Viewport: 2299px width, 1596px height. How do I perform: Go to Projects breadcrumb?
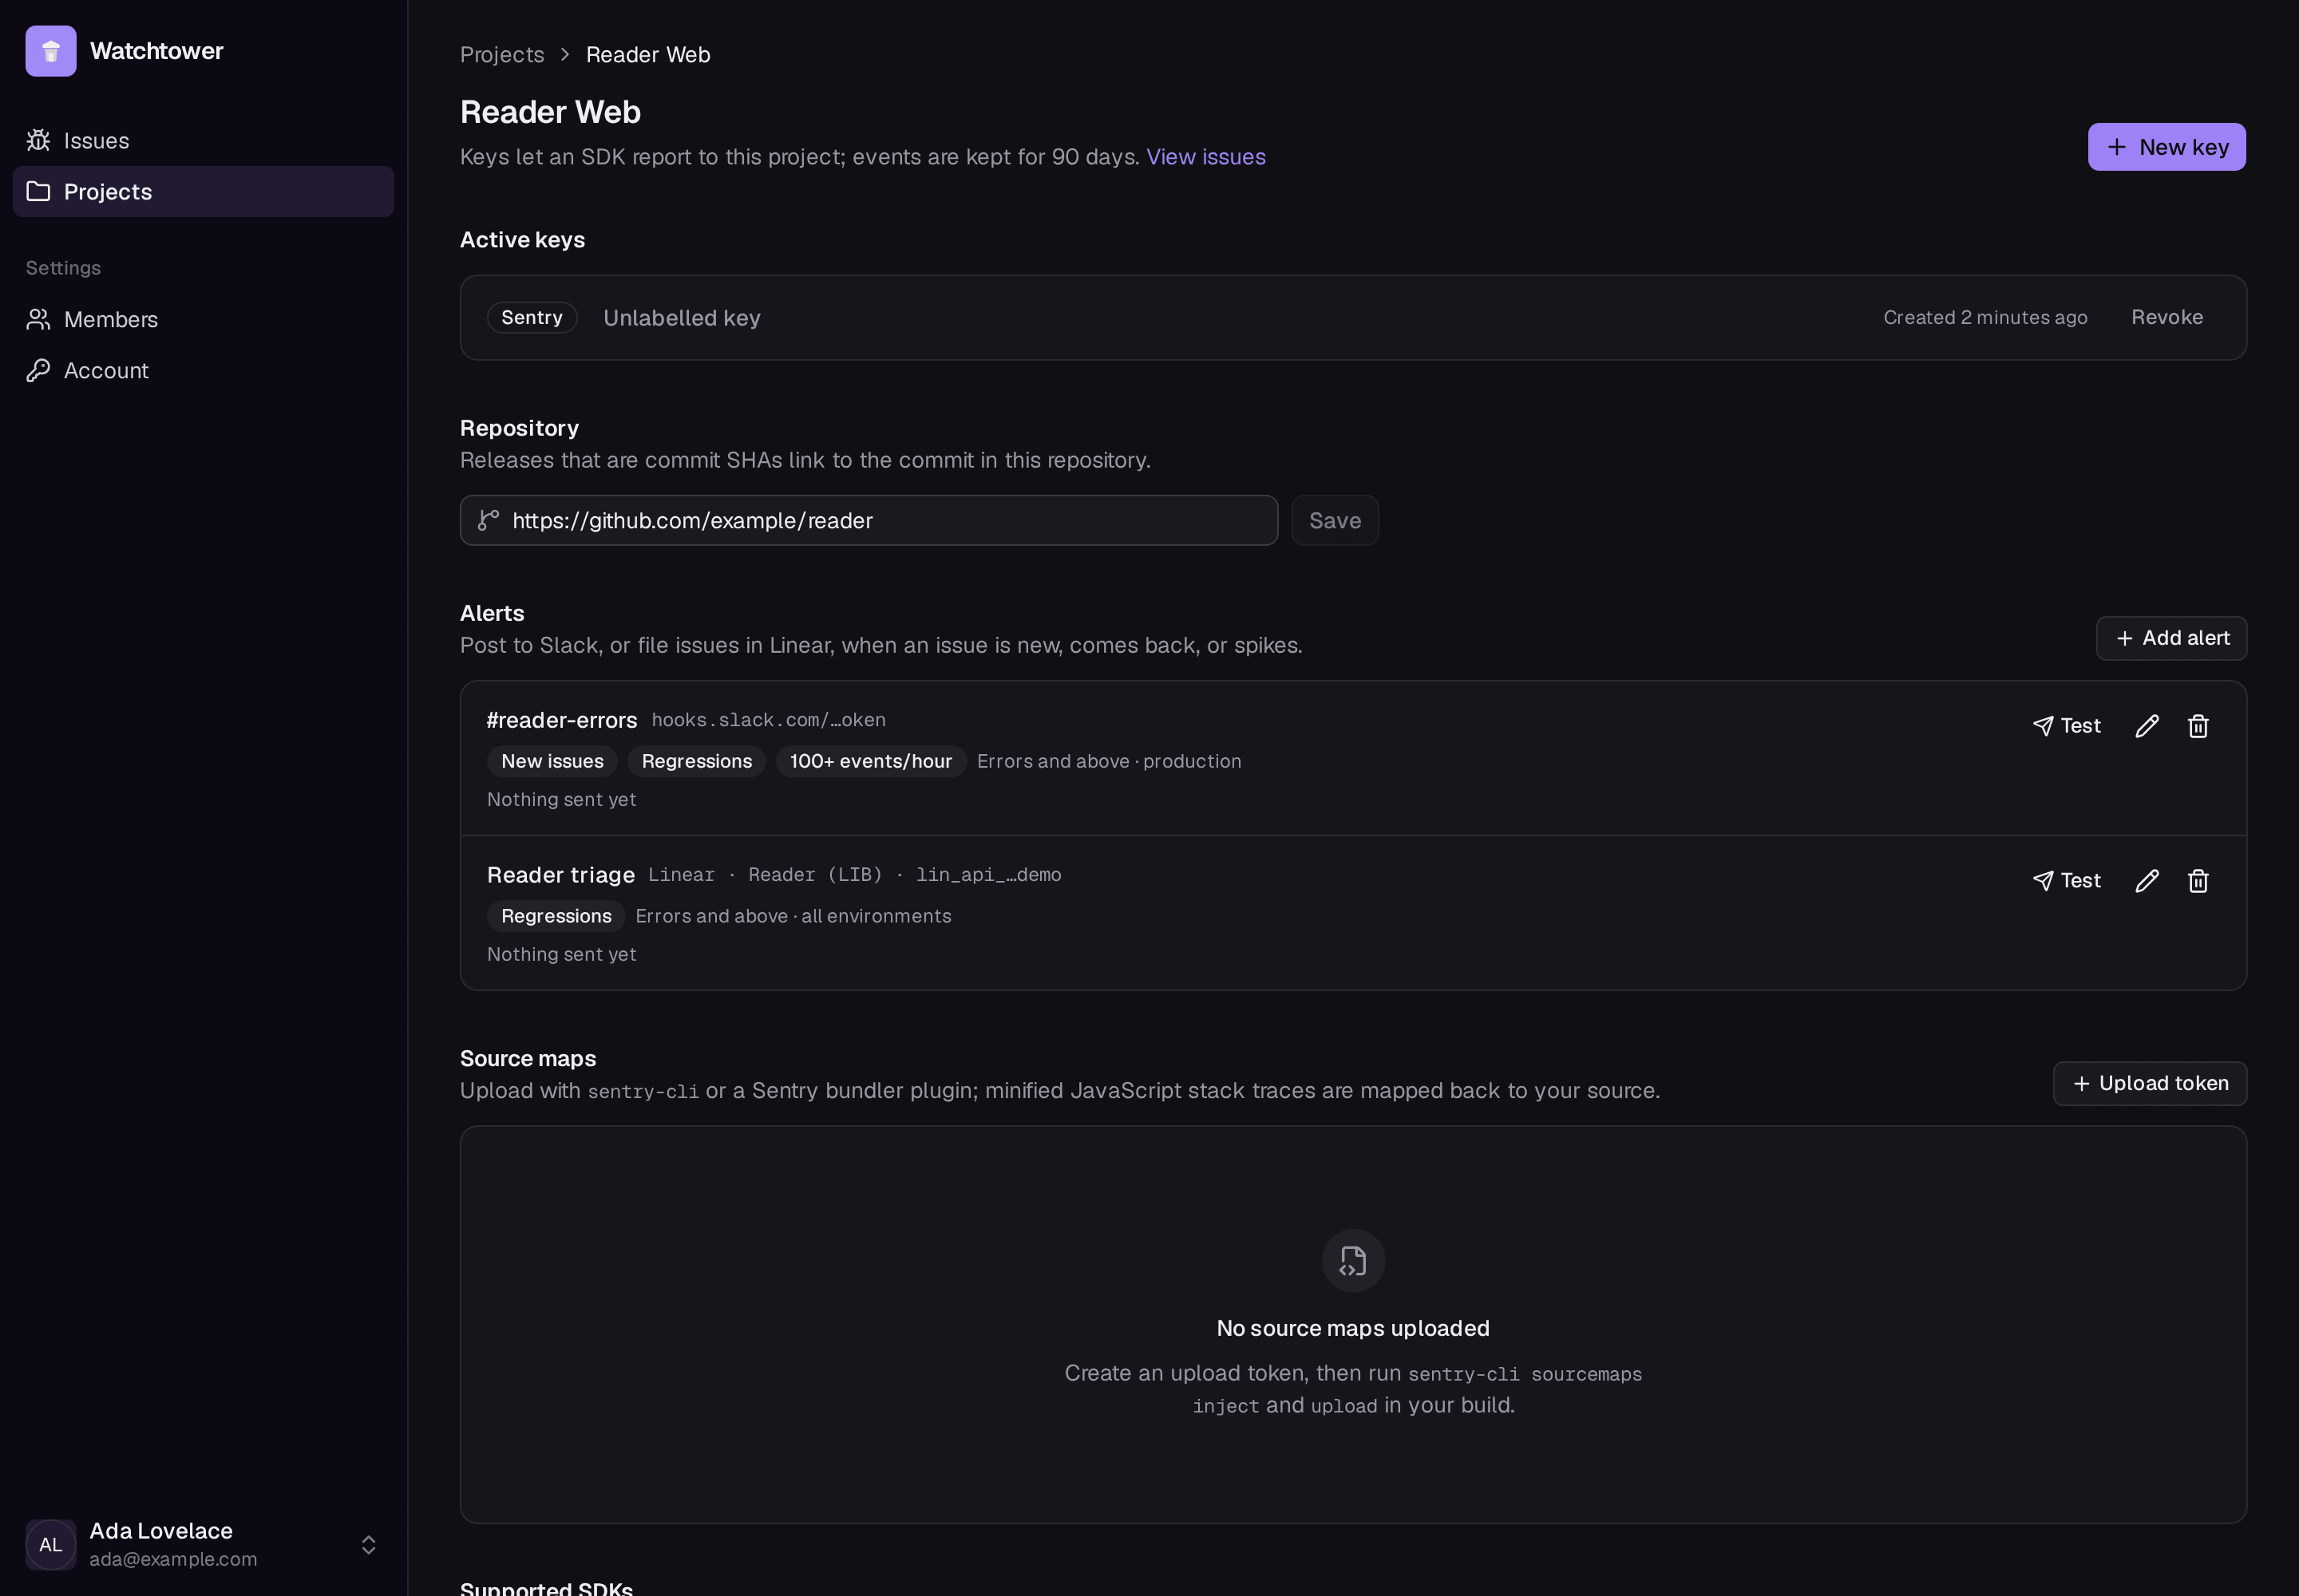(x=502, y=55)
